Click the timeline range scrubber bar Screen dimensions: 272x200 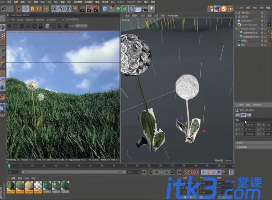[74, 172]
